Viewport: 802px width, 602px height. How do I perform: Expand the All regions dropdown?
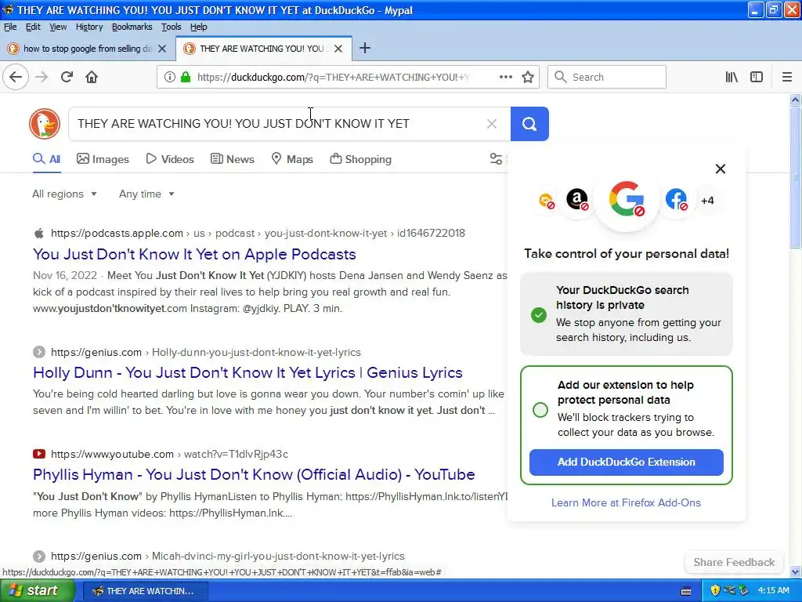64,194
